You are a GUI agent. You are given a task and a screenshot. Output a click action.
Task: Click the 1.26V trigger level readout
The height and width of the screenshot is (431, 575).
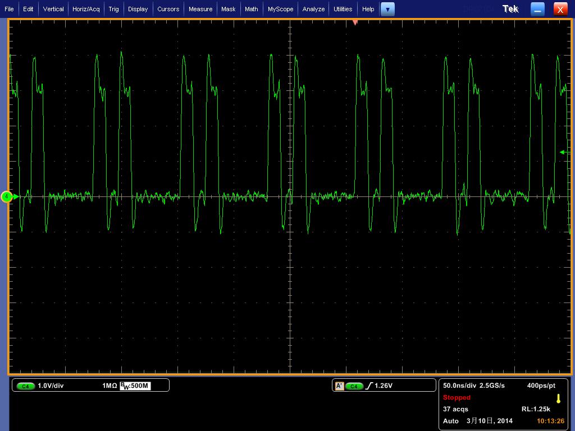coord(383,386)
